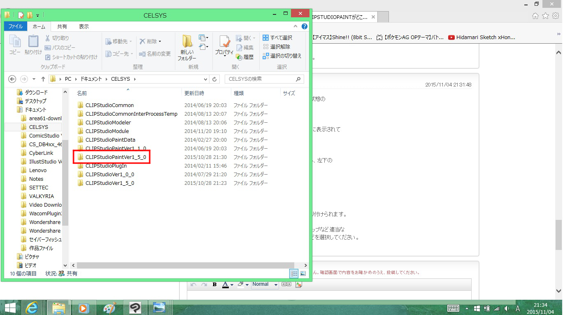This screenshot has width=563, height=315.
Task: Select CLIPStudioVer1_0_0 folder
Action: 110,175
